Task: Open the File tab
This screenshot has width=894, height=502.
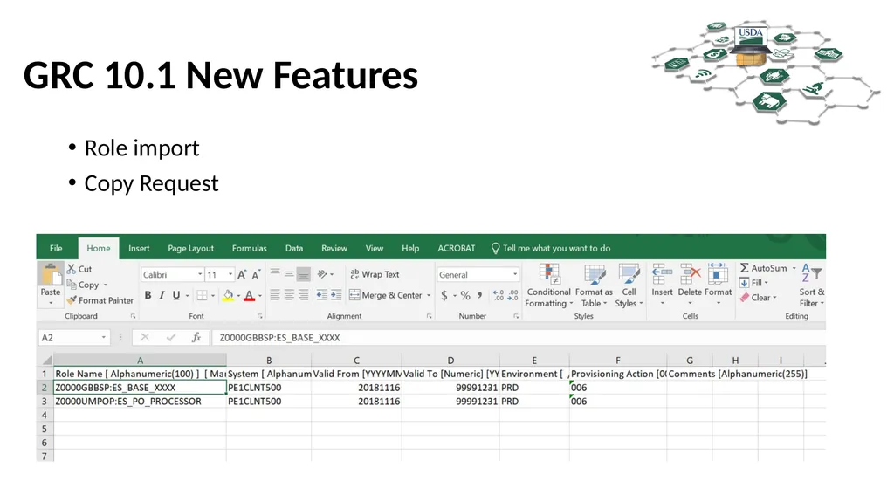Action: [x=56, y=248]
